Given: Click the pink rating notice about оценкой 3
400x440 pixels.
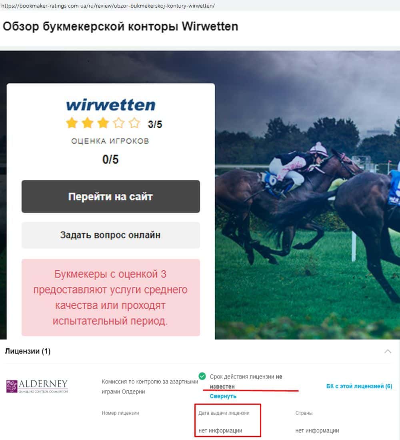Looking at the screenshot, I should 111,297.
